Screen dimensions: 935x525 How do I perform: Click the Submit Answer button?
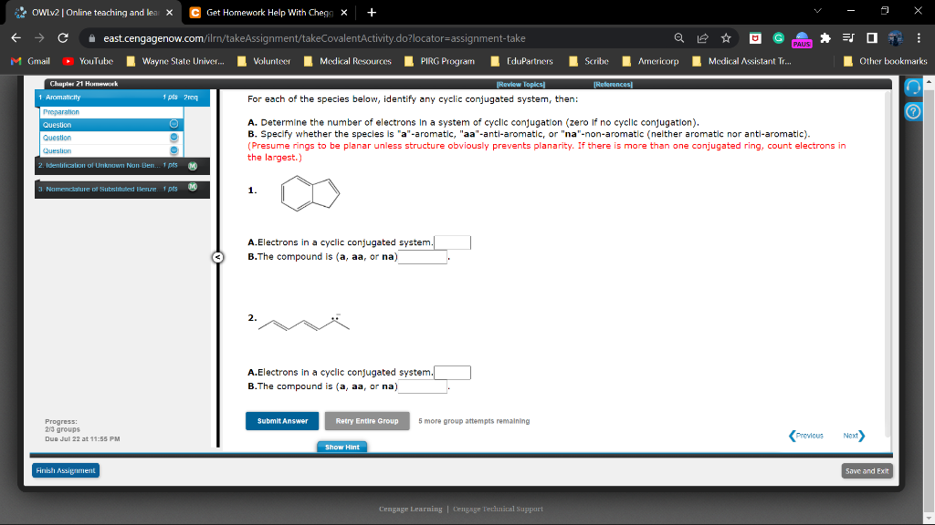282,421
